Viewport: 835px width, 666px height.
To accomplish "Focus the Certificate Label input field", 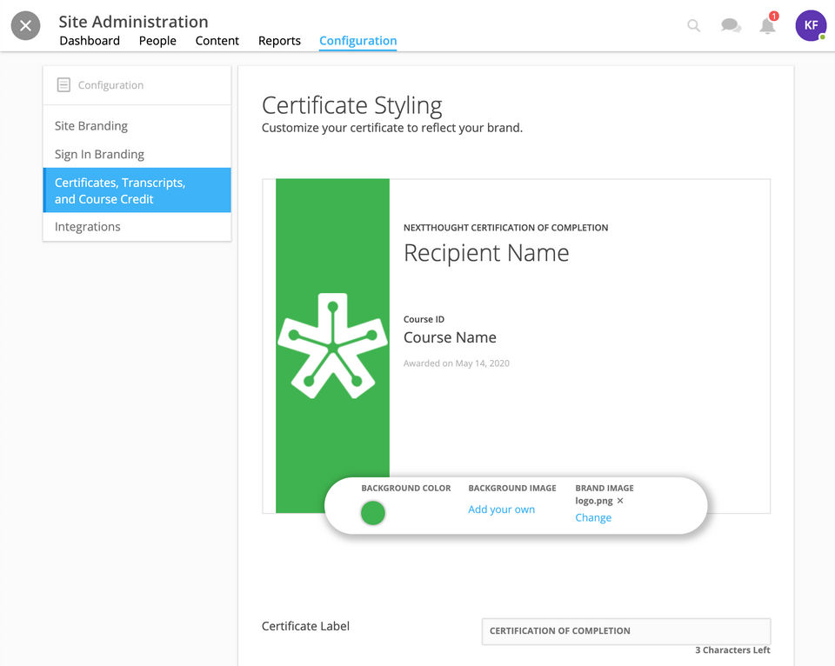I will coord(626,631).
